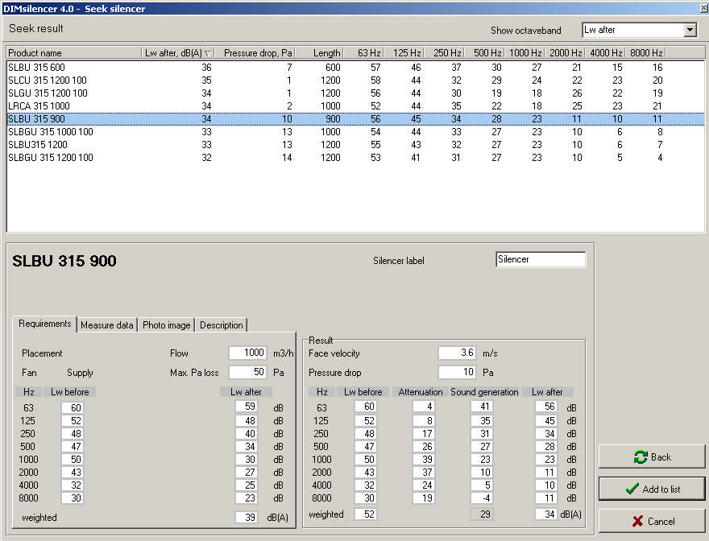
Task: Open the Photo image tab
Action: [167, 325]
